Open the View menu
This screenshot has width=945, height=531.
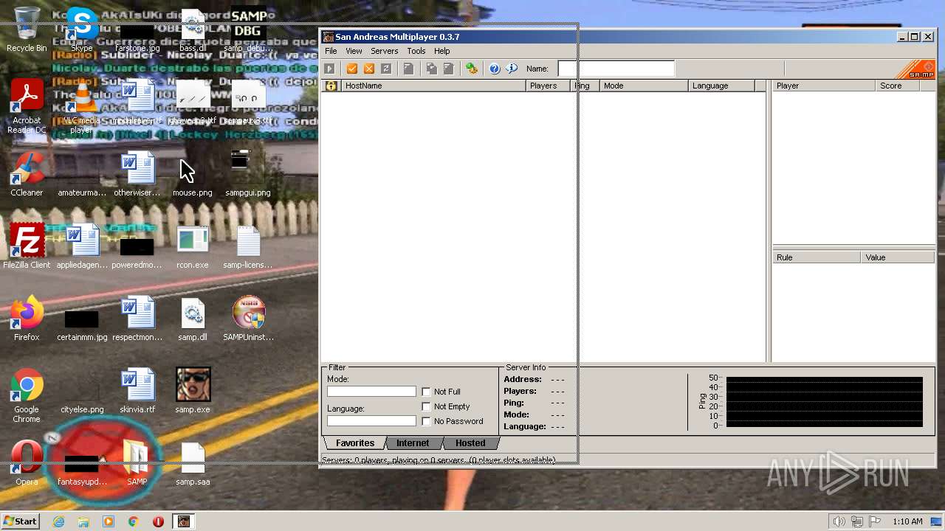pos(354,51)
